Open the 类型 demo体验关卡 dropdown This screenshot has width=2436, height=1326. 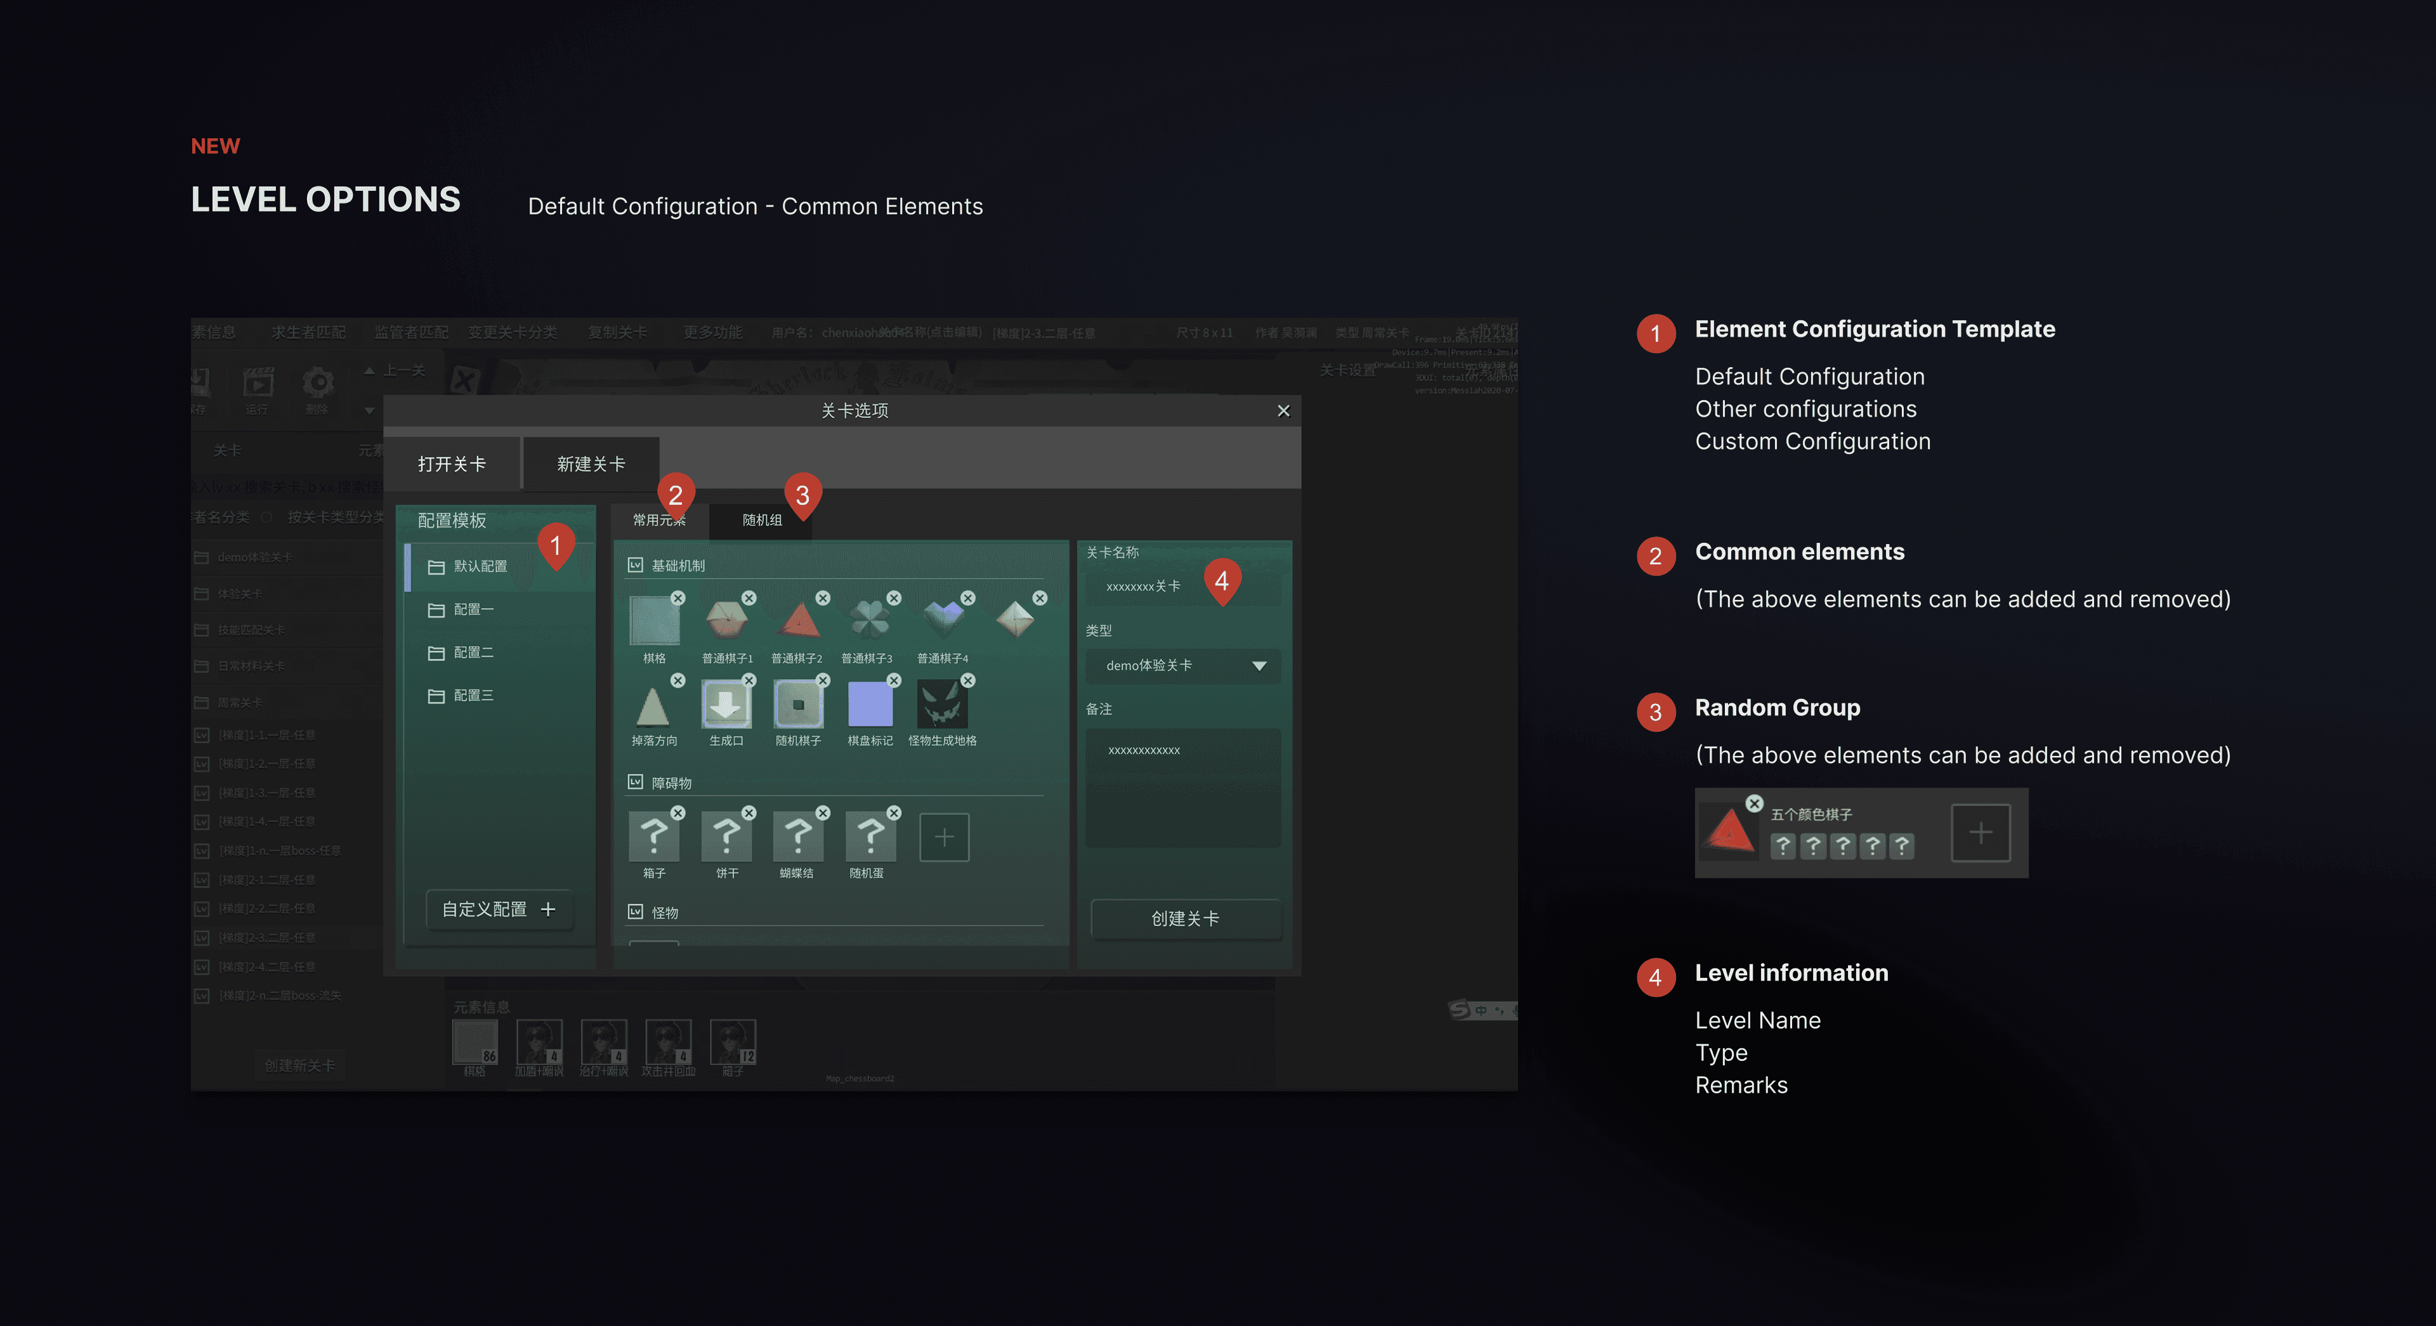[1183, 665]
